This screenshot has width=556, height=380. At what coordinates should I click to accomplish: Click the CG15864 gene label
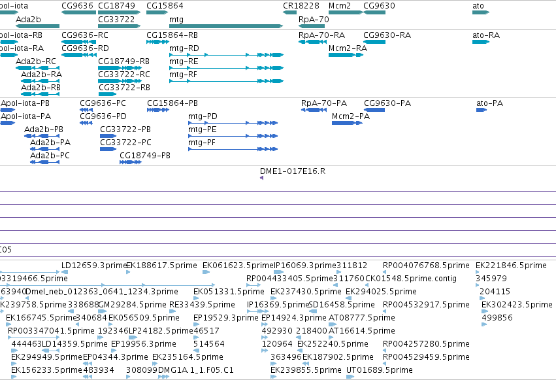click(x=165, y=6)
